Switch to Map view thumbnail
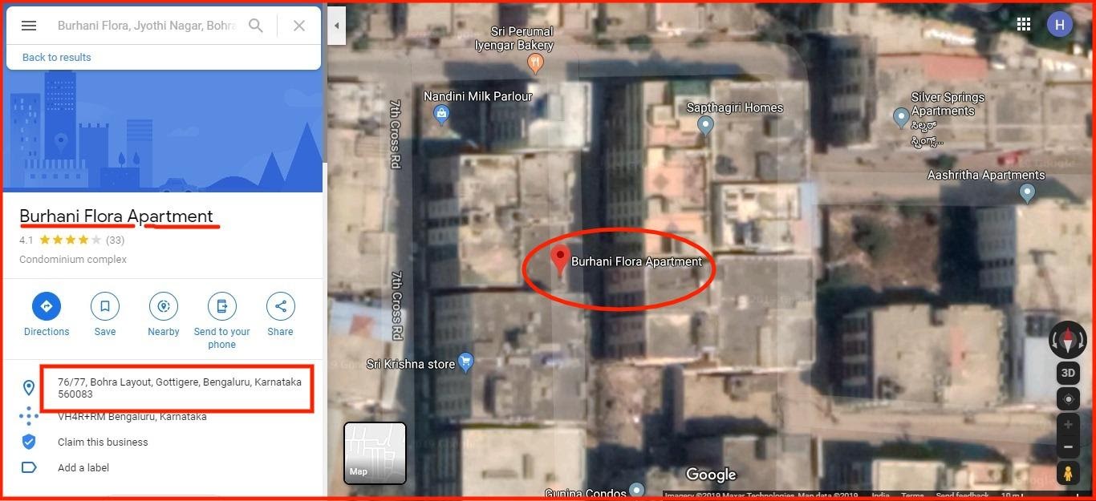1096x501 pixels. (375, 453)
